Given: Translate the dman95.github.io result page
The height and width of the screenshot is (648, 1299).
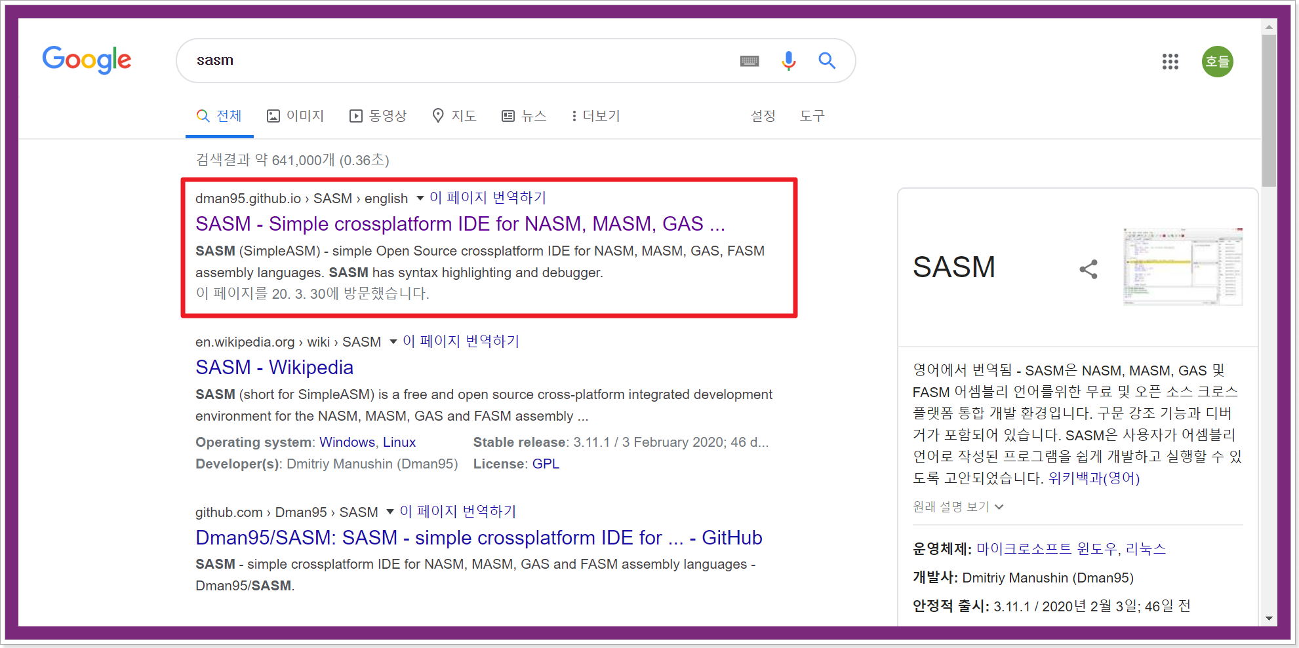Looking at the screenshot, I should [488, 198].
